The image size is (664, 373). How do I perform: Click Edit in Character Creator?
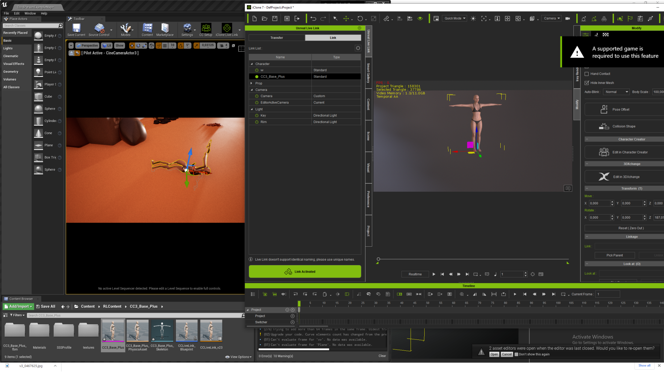624,152
